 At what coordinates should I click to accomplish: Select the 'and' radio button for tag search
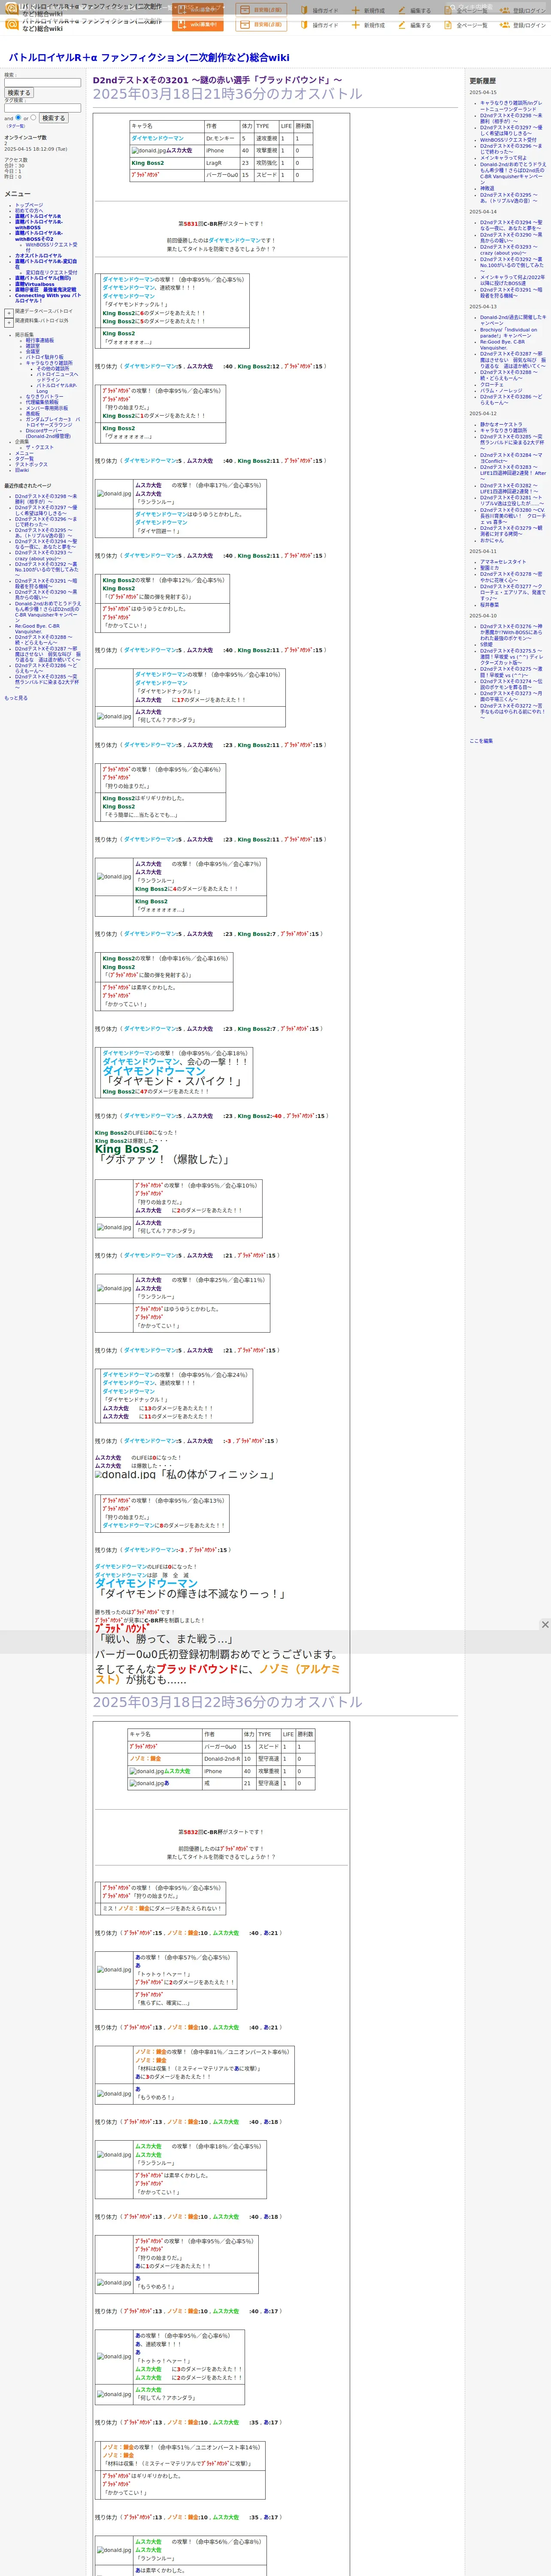[x=18, y=117]
